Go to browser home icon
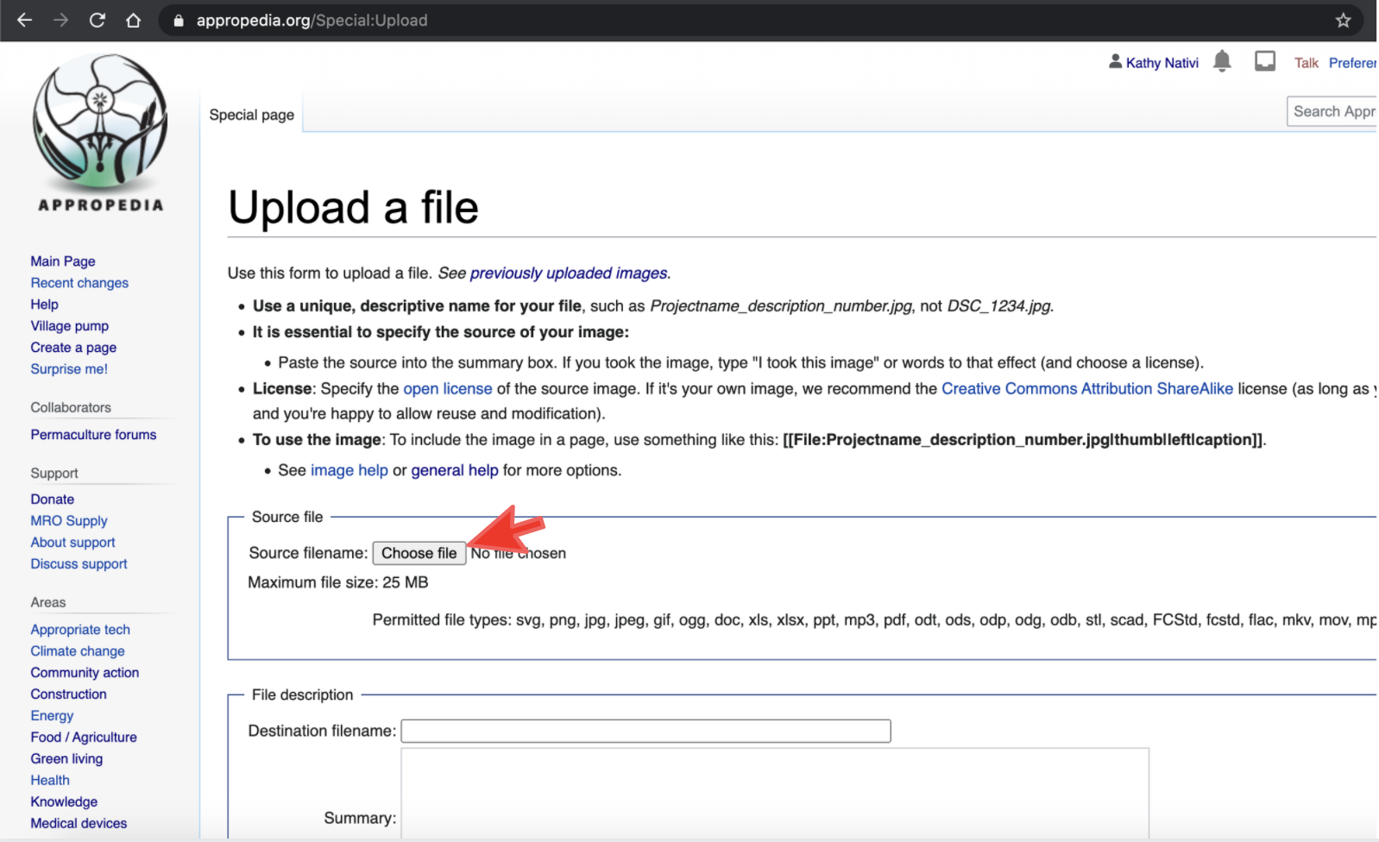 click(x=134, y=20)
